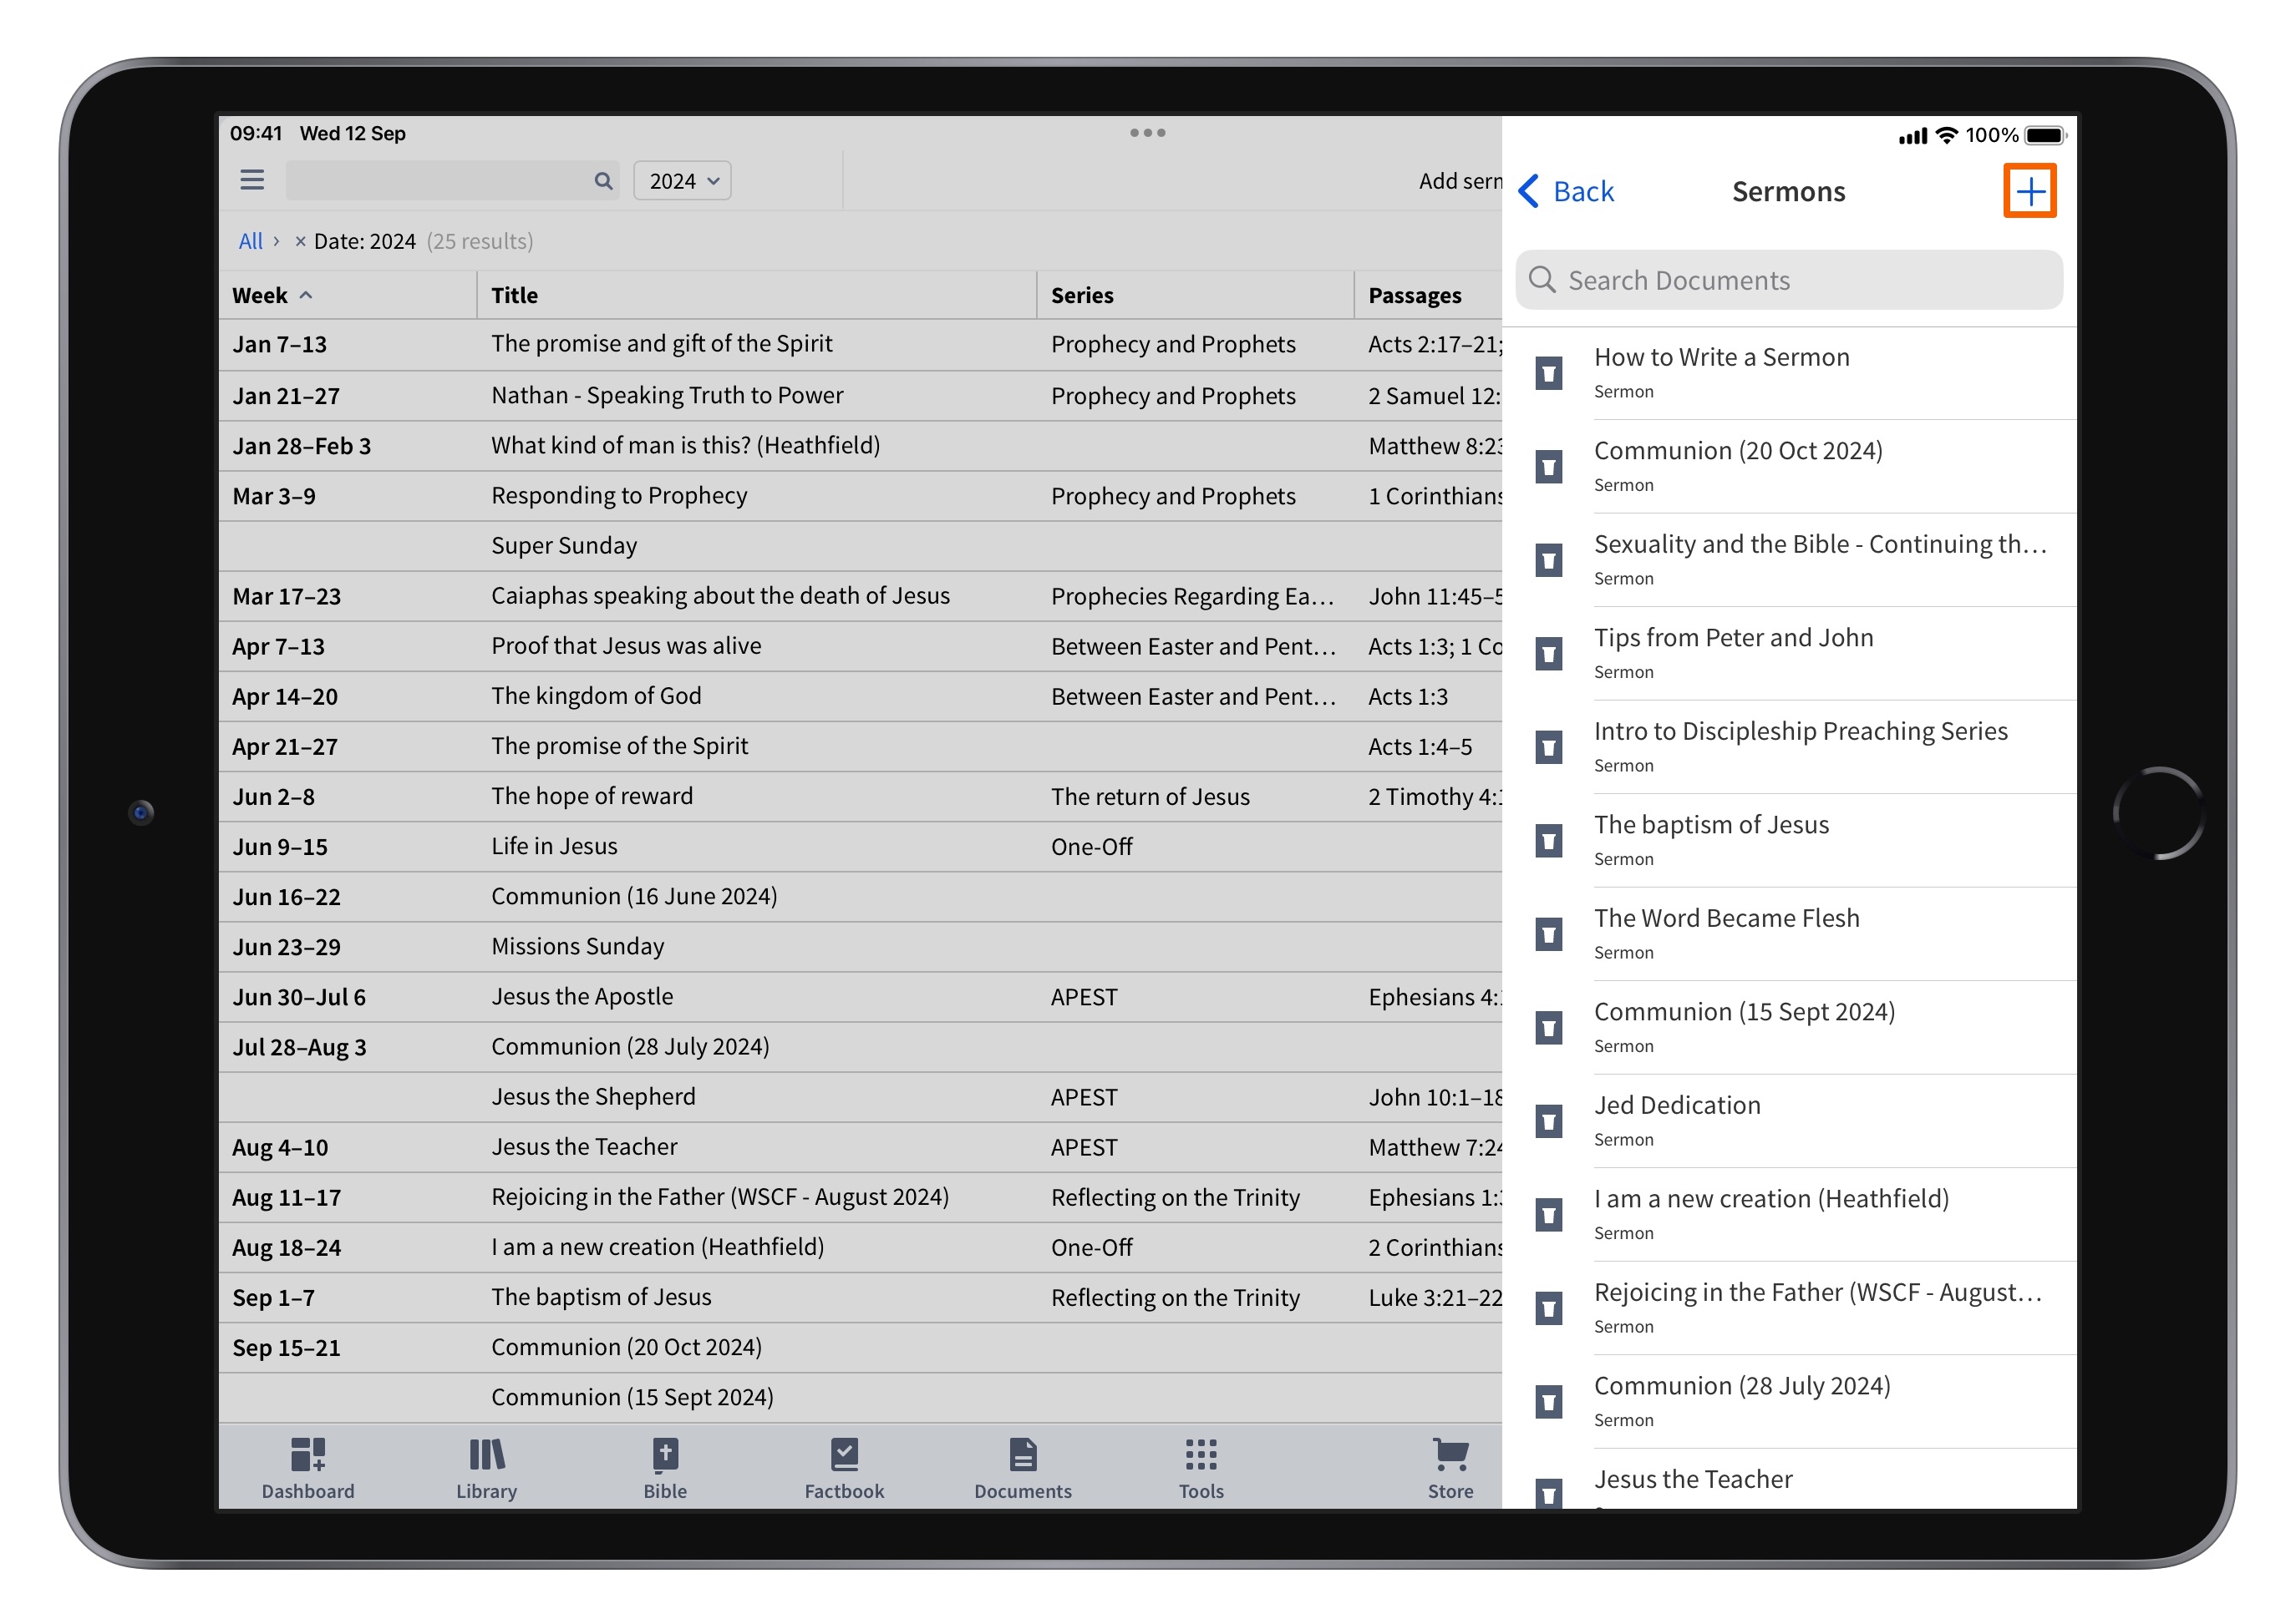Click the Add sermon button
This screenshot has height=1624, width=2296.
tap(1460, 181)
